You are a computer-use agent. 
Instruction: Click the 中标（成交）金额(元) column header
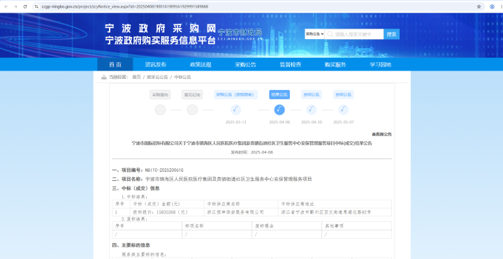coord(167,204)
